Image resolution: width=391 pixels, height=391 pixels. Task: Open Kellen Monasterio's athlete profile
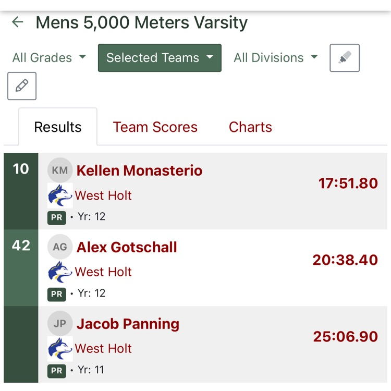click(139, 170)
